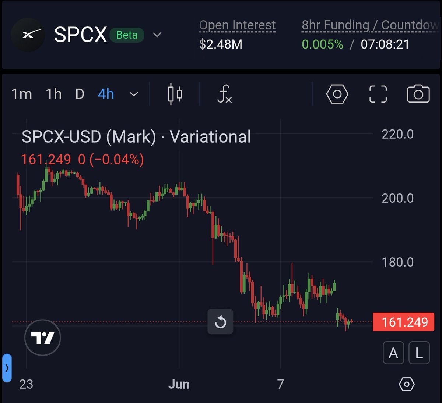Image resolution: width=442 pixels, height=403 pixels.
Task: Click the 07:08:21 countdown timer
Action: (x=385, y=44)
